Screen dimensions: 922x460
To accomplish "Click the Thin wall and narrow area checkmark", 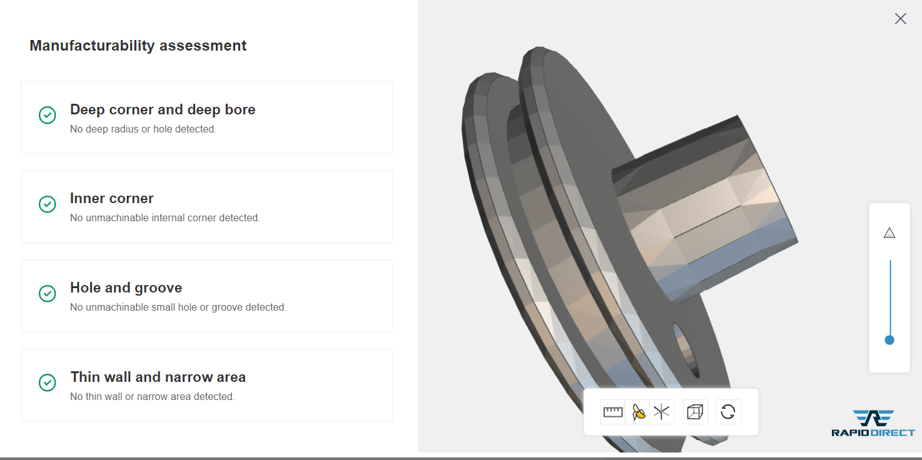I will pyautogui.click(x=48, y=382).
